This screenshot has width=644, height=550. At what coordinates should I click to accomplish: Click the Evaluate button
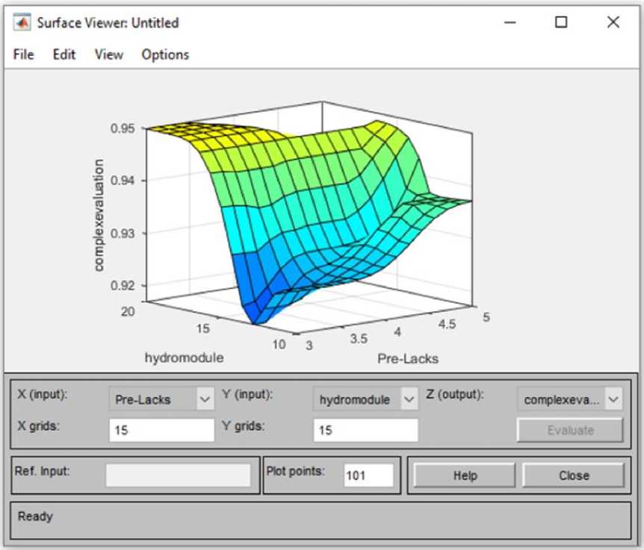[570, 430]
